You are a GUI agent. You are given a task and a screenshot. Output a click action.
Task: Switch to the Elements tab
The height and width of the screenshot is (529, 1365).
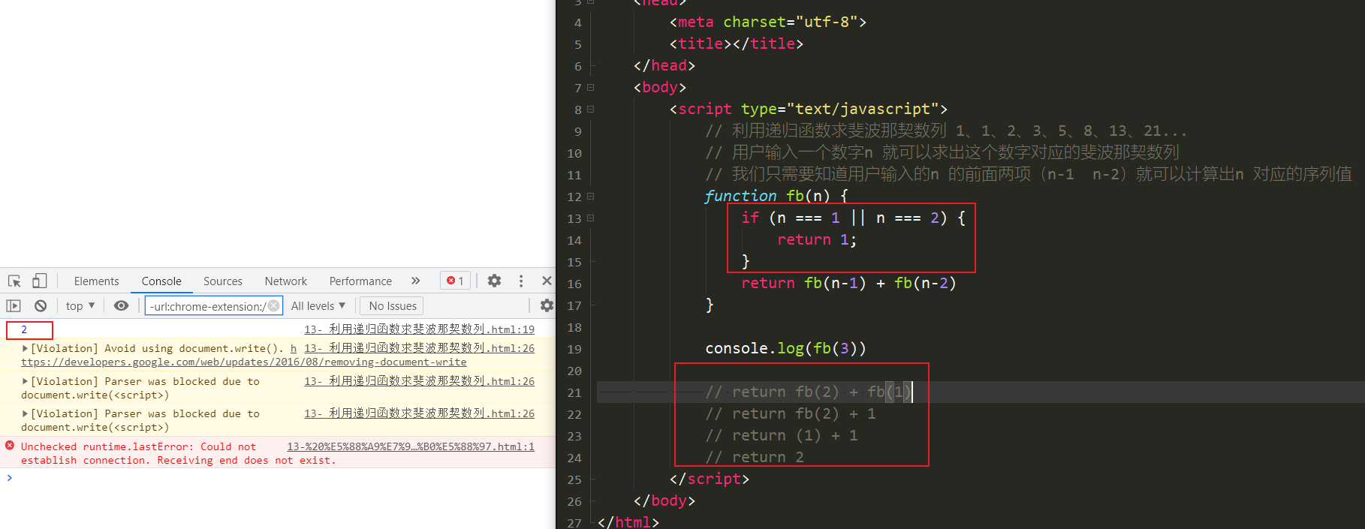tap(96, 281)
